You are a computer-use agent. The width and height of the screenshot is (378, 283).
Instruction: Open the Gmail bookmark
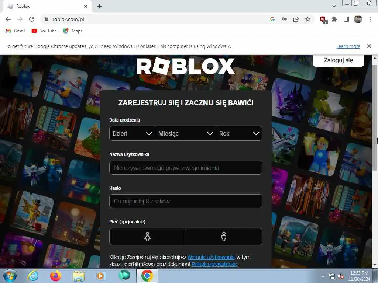pos(16,31)
